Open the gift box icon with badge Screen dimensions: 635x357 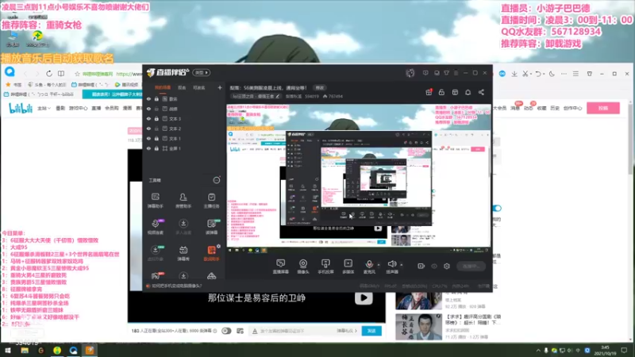[x=429, y=92]
